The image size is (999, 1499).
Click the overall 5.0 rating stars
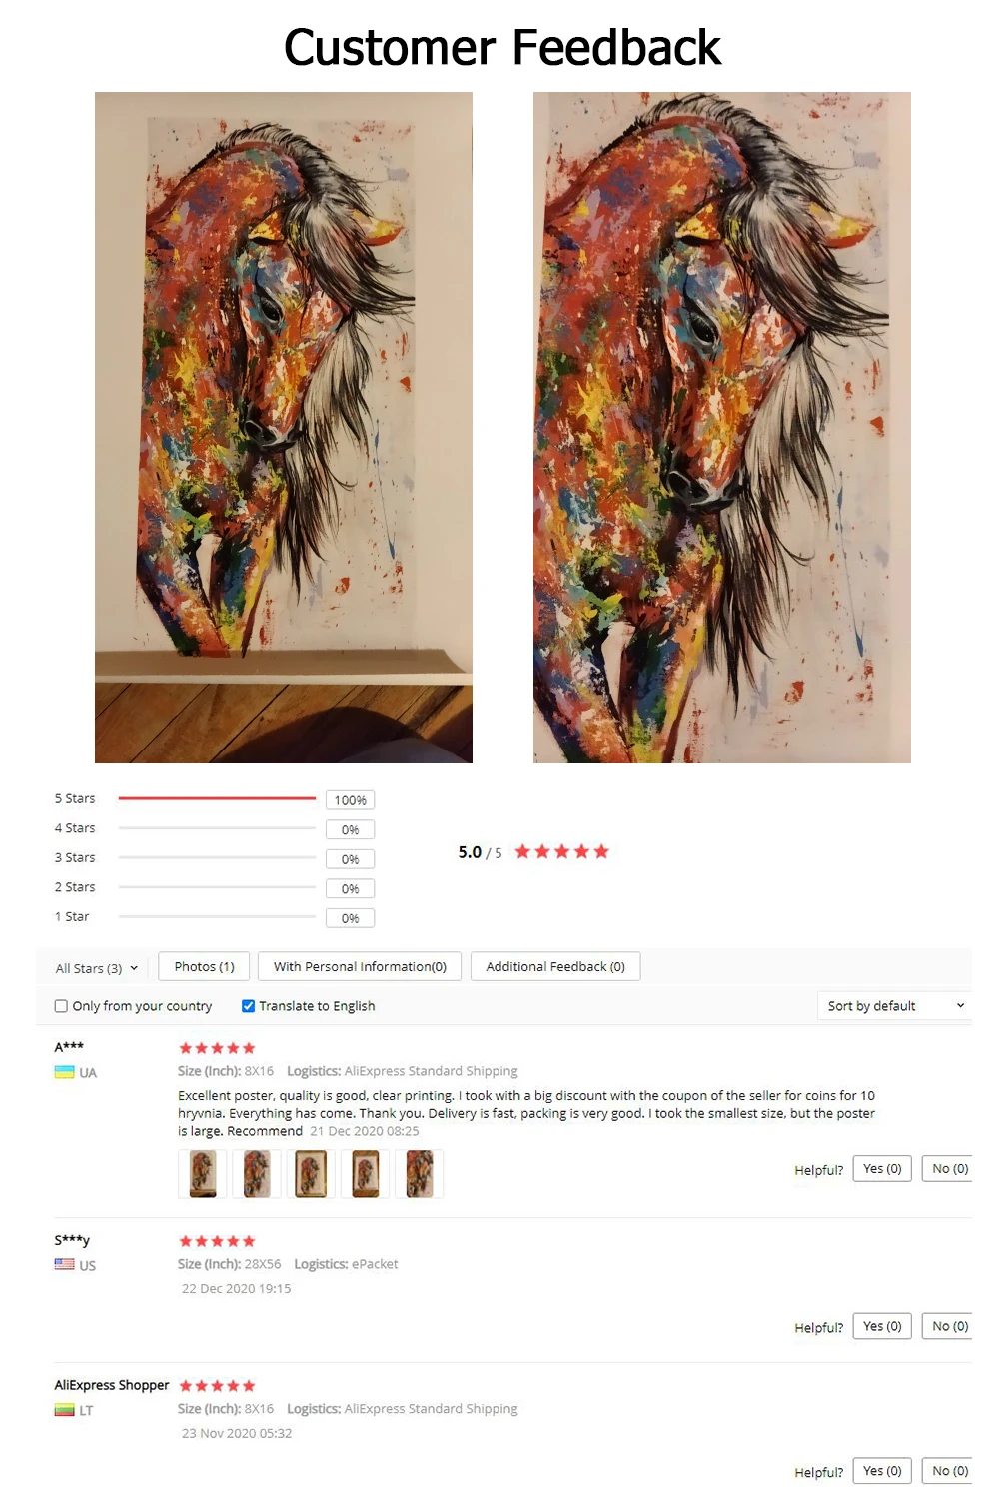pos(561,851)
